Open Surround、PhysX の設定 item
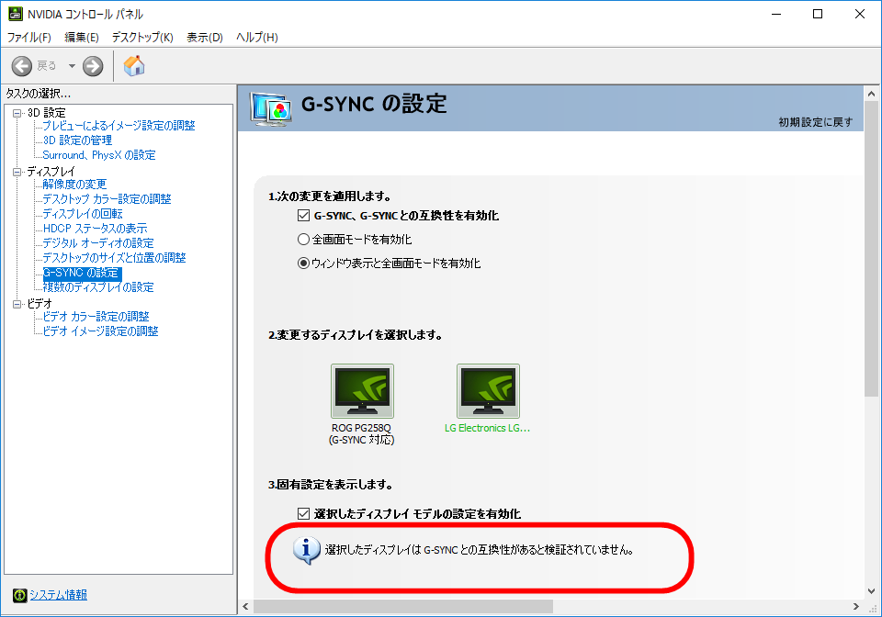This screenshot has width=882, height=617. pyautogui.click(x=99, y=154)
